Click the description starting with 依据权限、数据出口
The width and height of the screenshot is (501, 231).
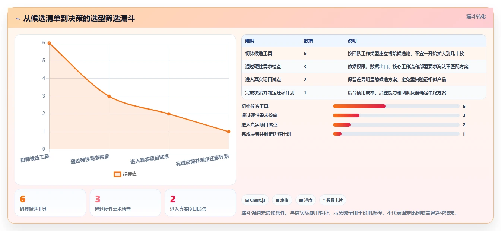click(408, 67)
